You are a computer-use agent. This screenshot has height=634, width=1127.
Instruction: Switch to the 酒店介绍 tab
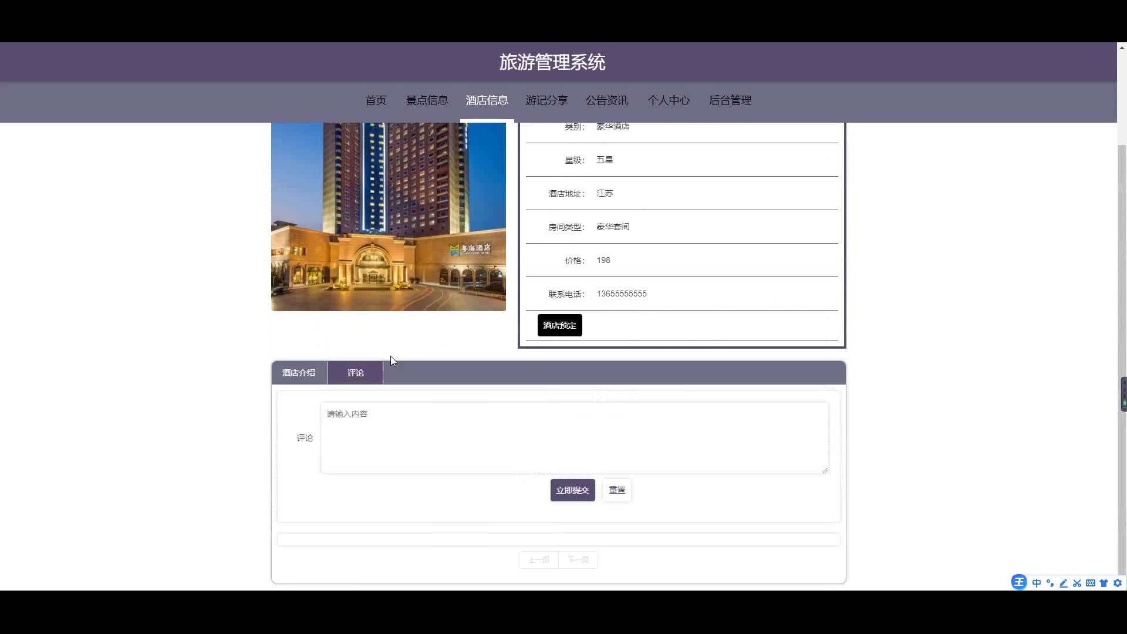pos(299,373)
